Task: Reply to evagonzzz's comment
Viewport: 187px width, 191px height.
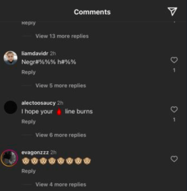Action: 28,171
